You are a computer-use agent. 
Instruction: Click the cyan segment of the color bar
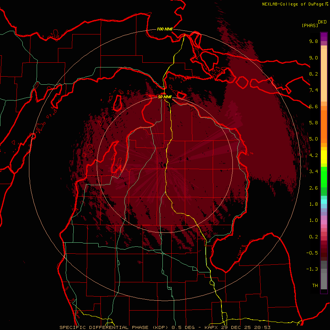point(324,201)
